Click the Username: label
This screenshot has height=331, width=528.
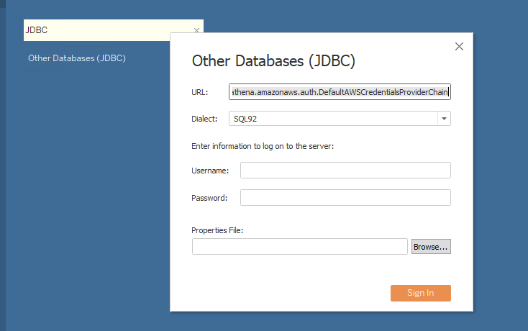tap(210, 171)
